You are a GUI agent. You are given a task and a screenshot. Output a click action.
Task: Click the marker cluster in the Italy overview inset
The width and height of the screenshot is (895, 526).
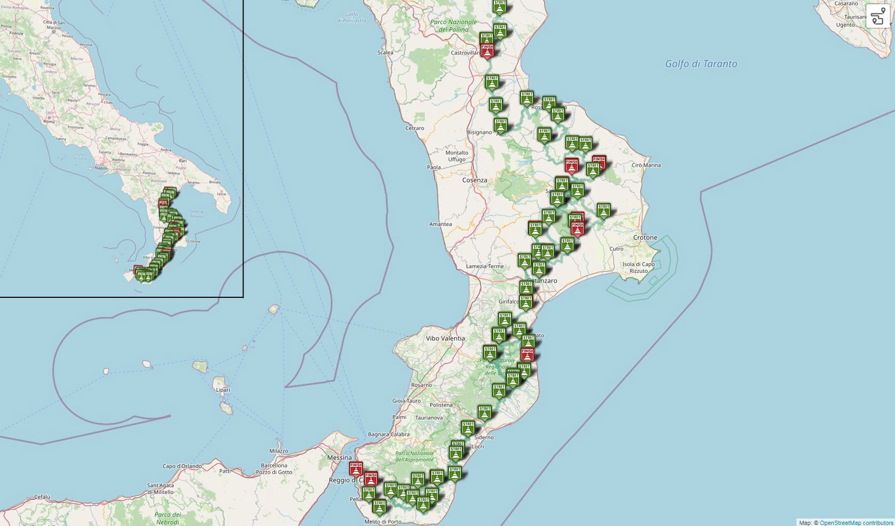[165, 234]
